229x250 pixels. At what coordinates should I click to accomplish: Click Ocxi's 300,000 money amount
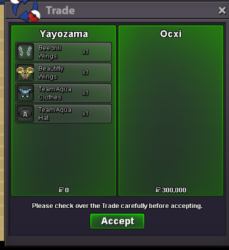coord(174,190)
